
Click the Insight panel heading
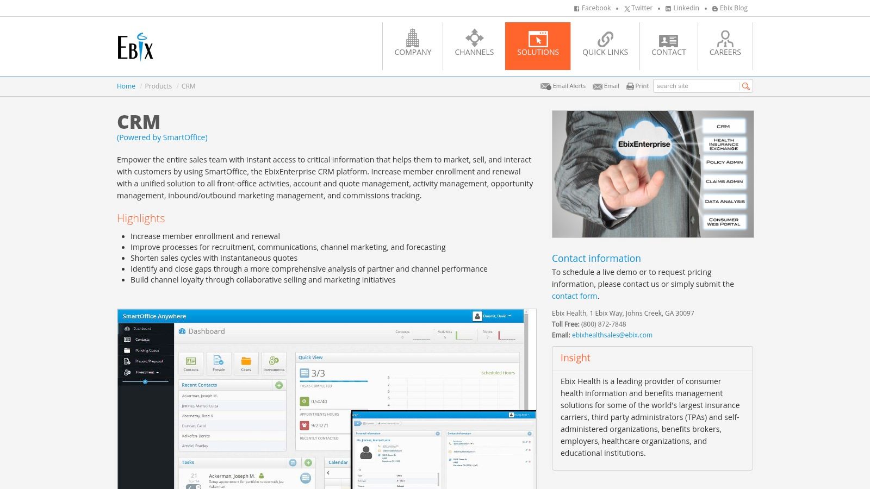point(575,358)
